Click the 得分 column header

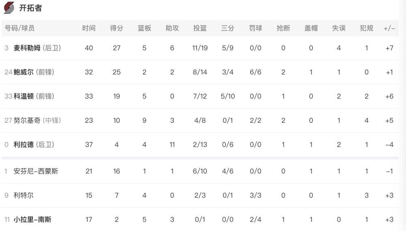pyautogui.click(x=117, y=28)
